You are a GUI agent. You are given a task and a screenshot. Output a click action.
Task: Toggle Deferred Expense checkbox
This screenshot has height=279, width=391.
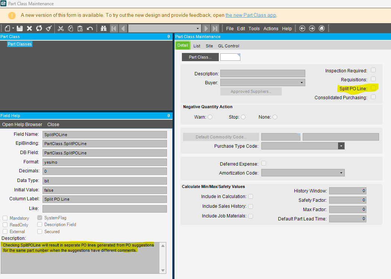pyautogui.click(x=264, y=163)
